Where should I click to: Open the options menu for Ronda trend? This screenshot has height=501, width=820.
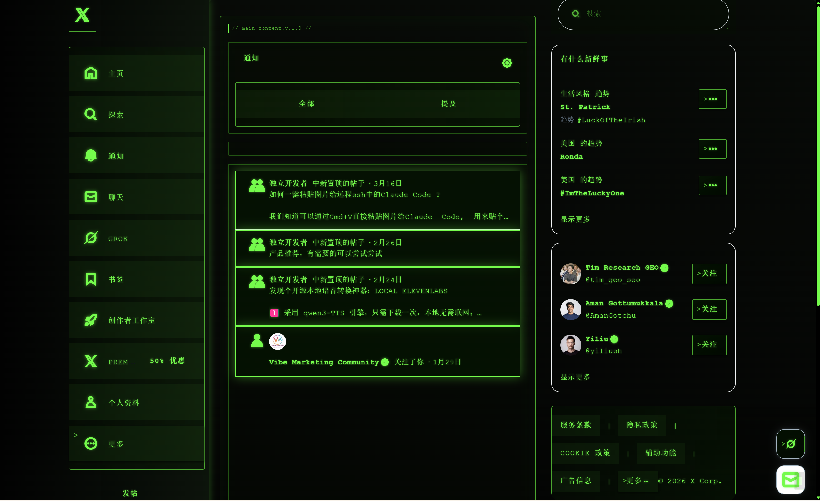(x=712, y=149)
